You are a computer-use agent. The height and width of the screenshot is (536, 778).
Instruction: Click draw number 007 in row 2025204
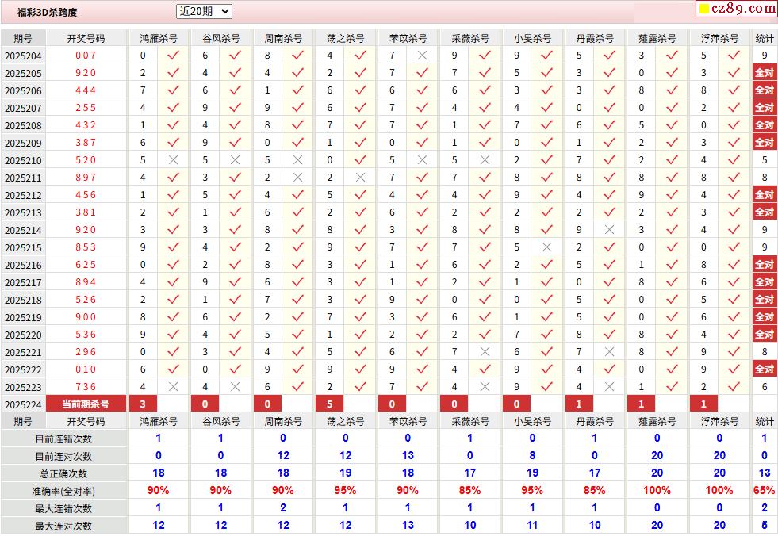[86, 56]
